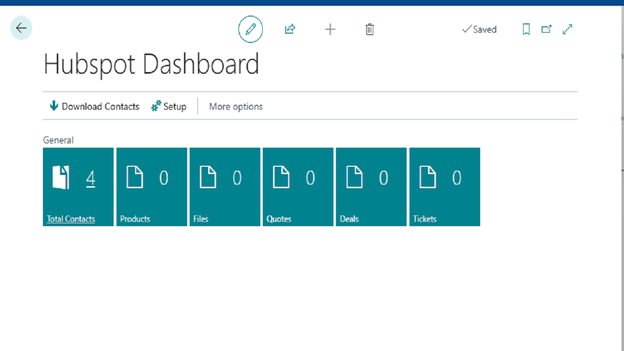Click the document icon on Deals tile
This screenshot has width=624, height=351.
(x=354, y=177)
